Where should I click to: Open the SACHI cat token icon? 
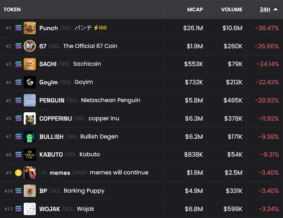pyautogui.click(x=30, y=64)
